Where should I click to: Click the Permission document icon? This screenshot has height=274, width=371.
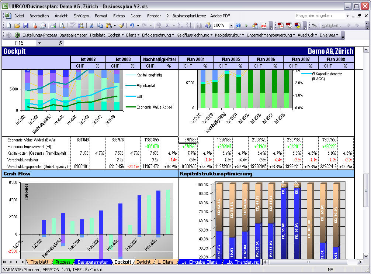tap(34, 25)
